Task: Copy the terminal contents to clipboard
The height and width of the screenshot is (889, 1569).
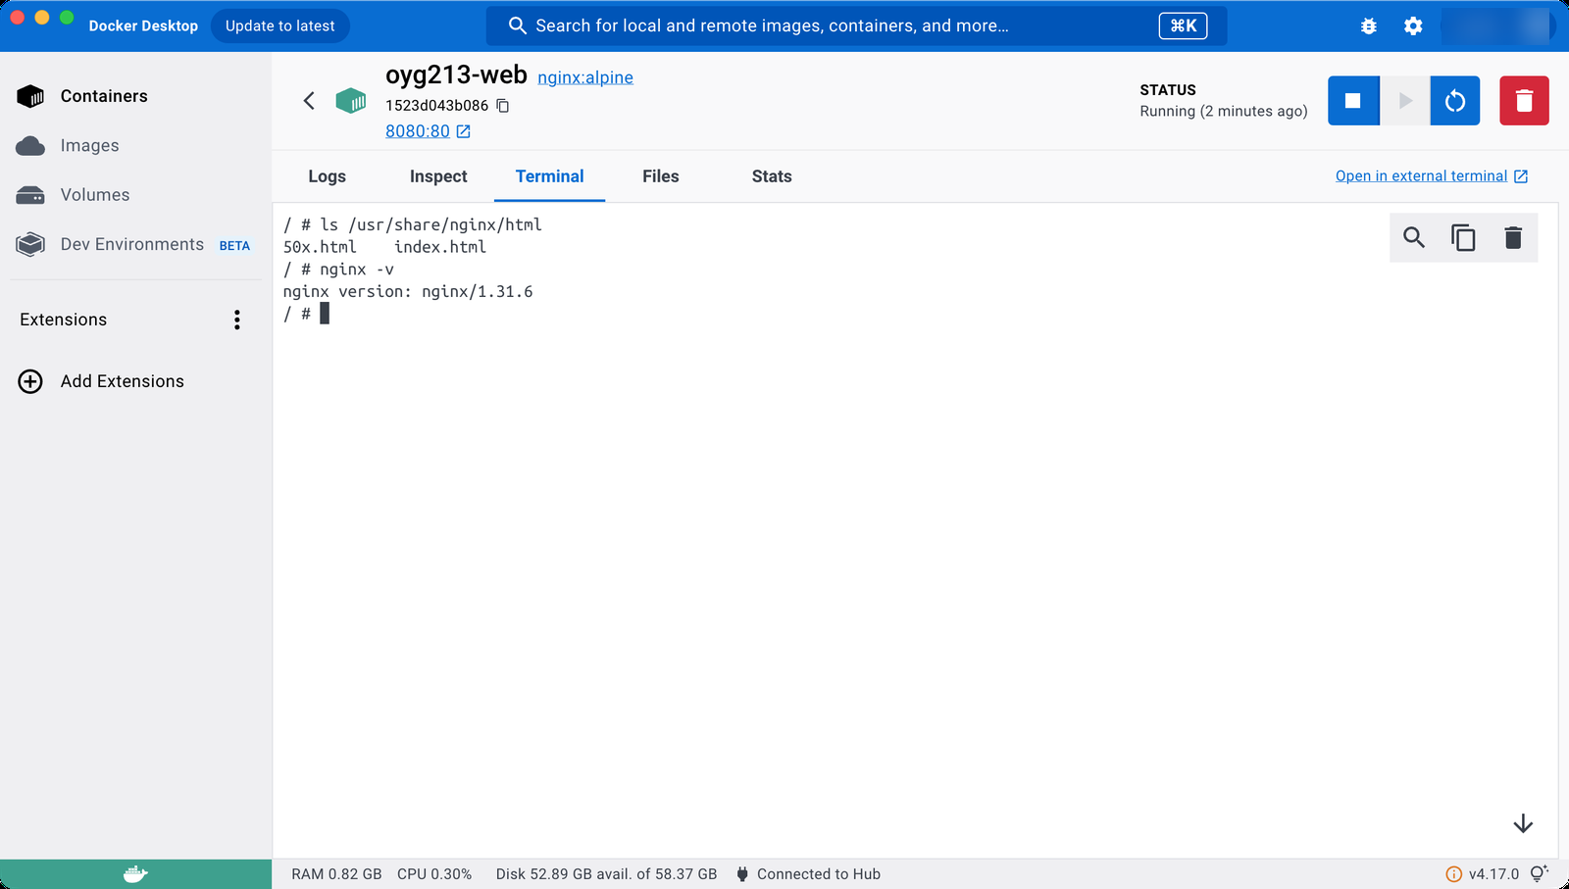Action: coord(1463,237)
